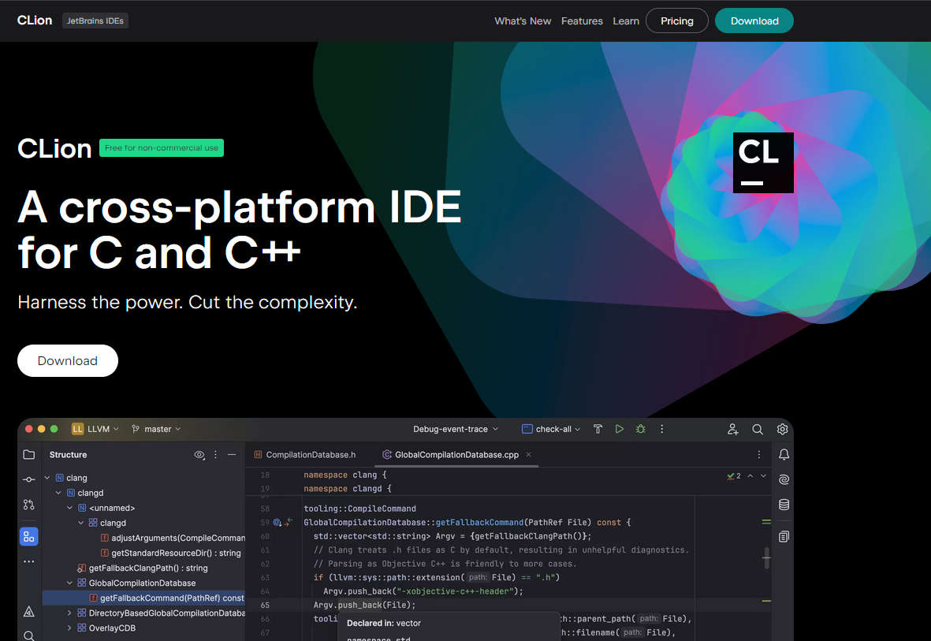The width and height of the screenshot is (931, 641).
Task: Minimize the Structure panel with the dash icon
Action: tap(232, 454)
